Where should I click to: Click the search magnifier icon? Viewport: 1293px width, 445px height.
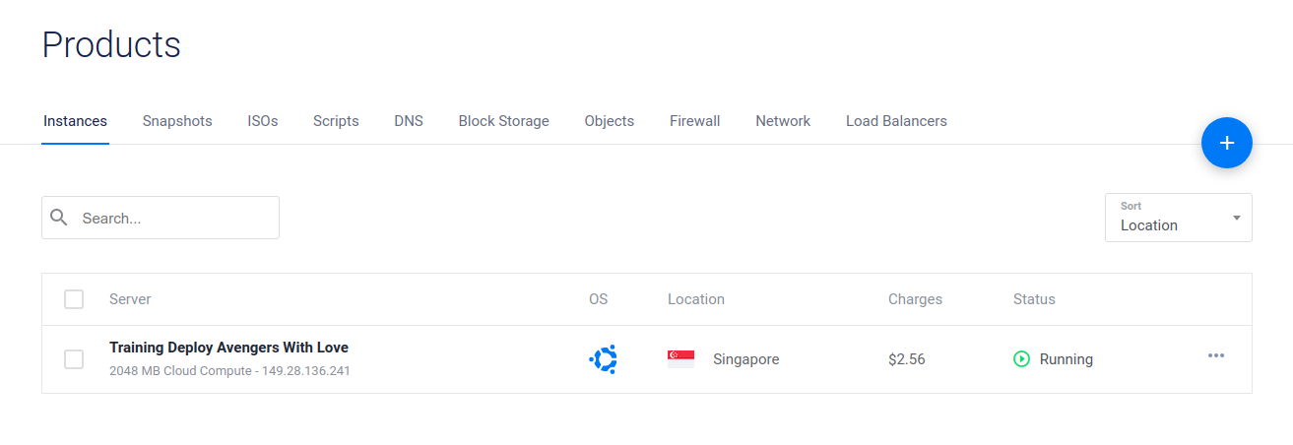[59, 218]
